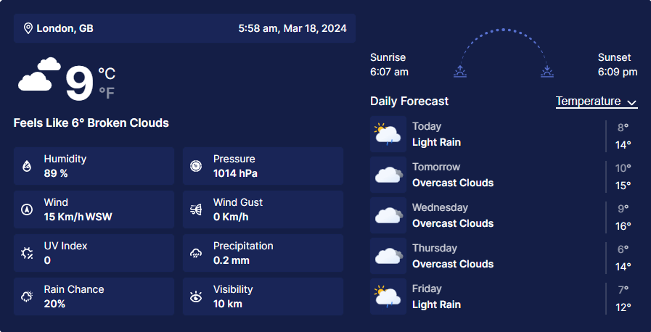The image size is (651, 332).
Task: Click the rain chance cloud icon
Action: coord(27,296)
